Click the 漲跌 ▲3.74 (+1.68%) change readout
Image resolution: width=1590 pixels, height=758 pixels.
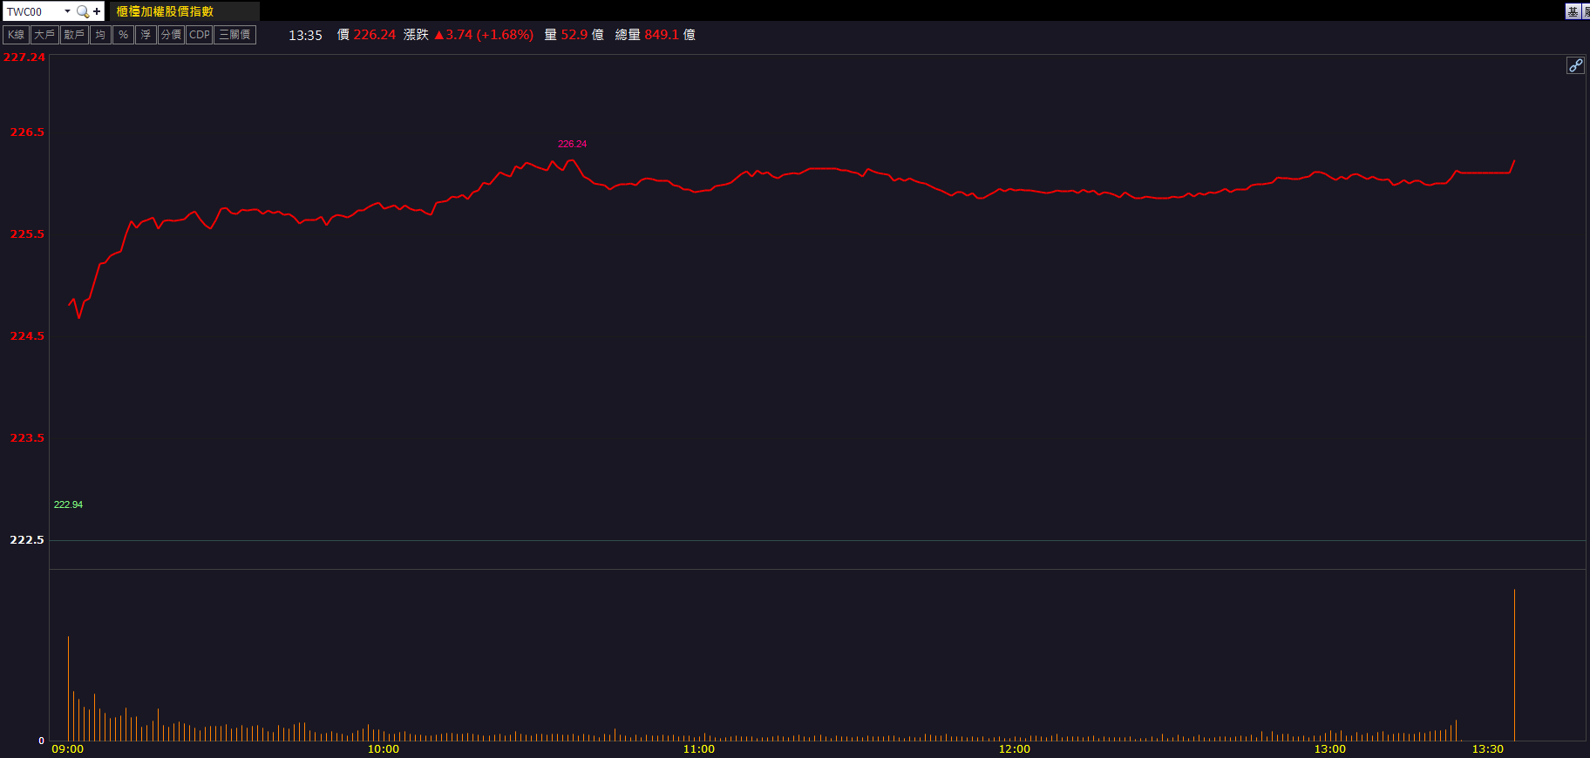point(469,35)
